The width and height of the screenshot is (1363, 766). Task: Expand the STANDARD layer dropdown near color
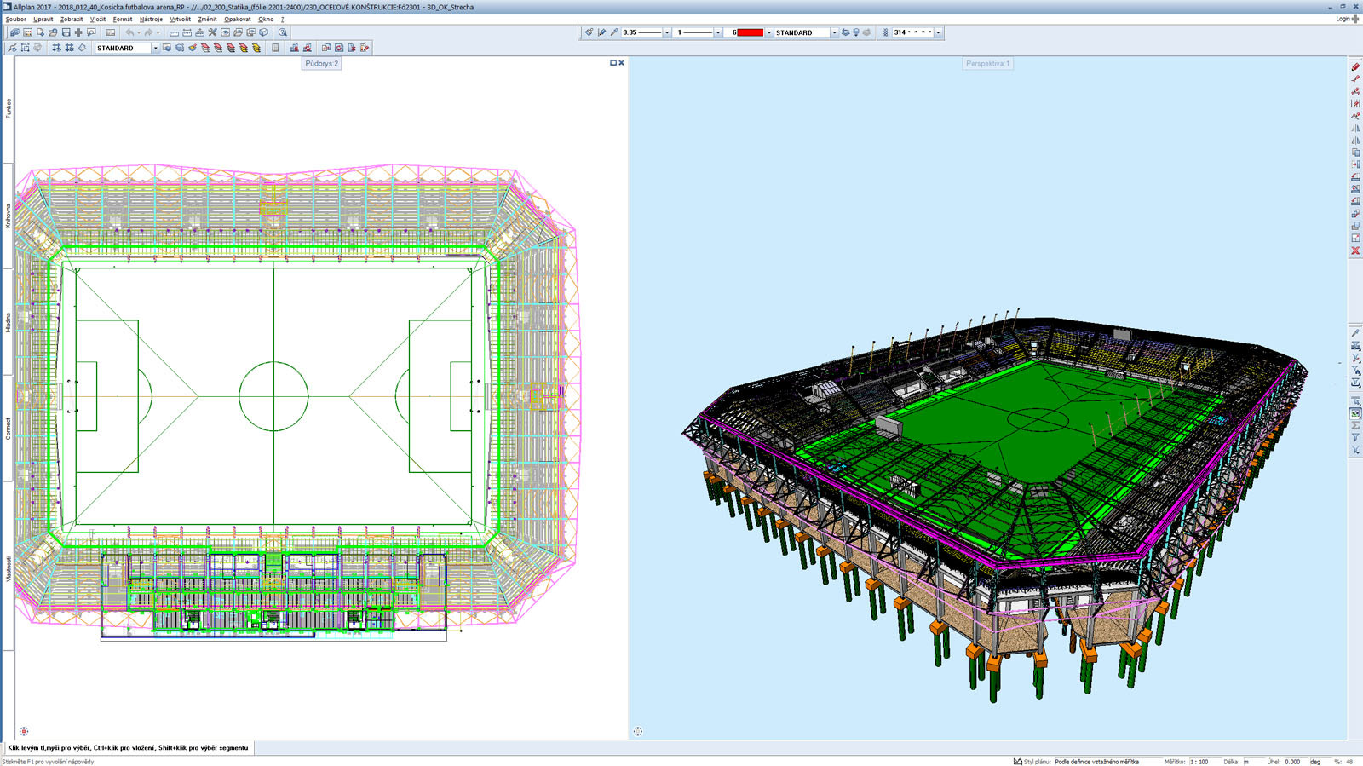tap(834, 32)
